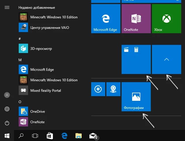
Task: Launch Edge from the taskbar
Action: point(64,136)
